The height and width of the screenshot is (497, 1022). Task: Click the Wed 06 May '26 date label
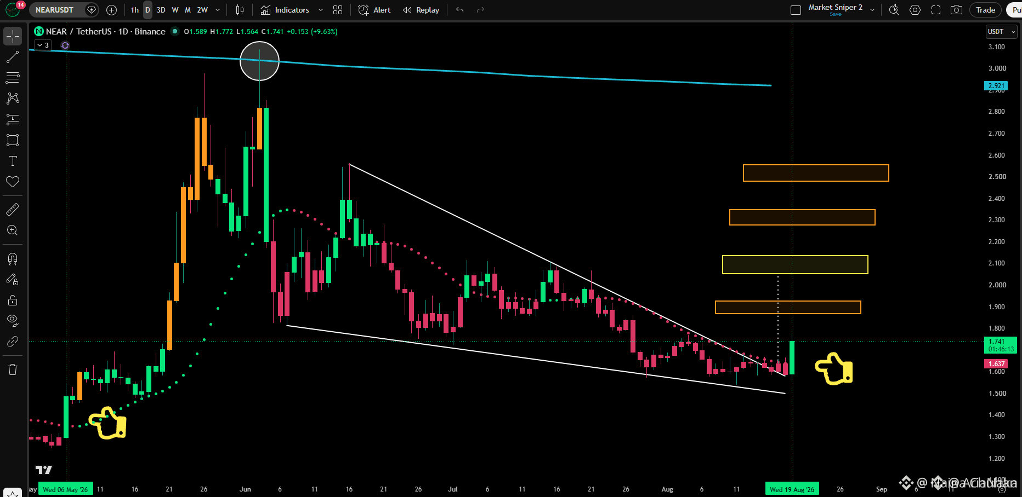click(65, 489)
